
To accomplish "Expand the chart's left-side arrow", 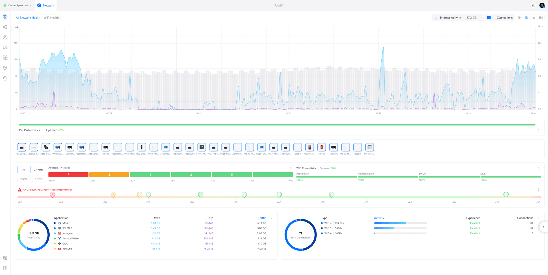I will [x=11, y=28].
